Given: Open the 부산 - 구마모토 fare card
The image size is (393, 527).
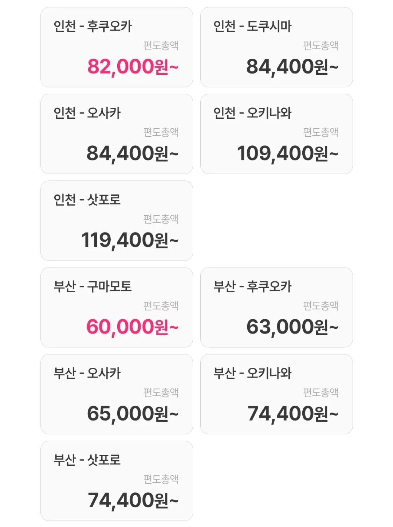Looking at the screenshot, I should coord(117,307).
